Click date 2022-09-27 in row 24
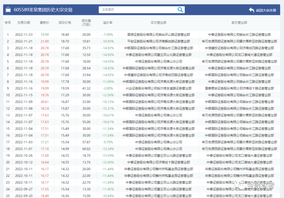The image size is (284, 198). (x=24, y=189)
